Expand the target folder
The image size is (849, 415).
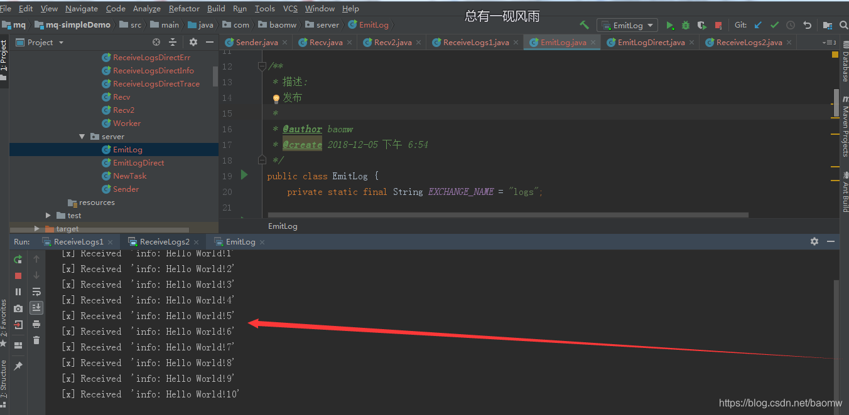click(37, 228)
